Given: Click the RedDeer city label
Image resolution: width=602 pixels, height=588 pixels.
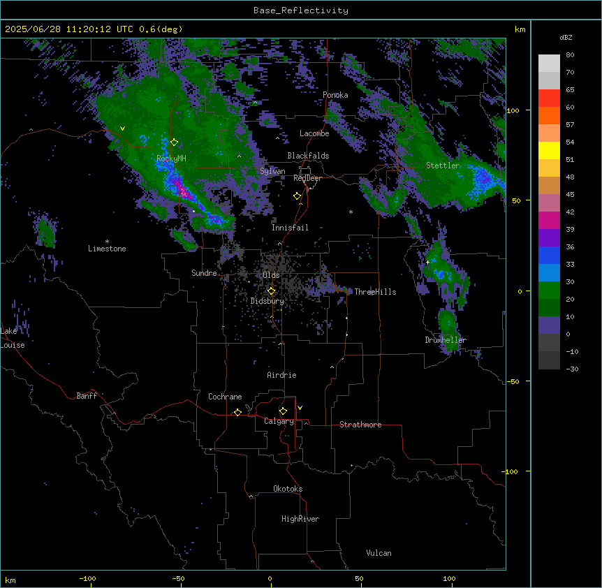Looking at the screenshot, I should (x=307, y=178).
